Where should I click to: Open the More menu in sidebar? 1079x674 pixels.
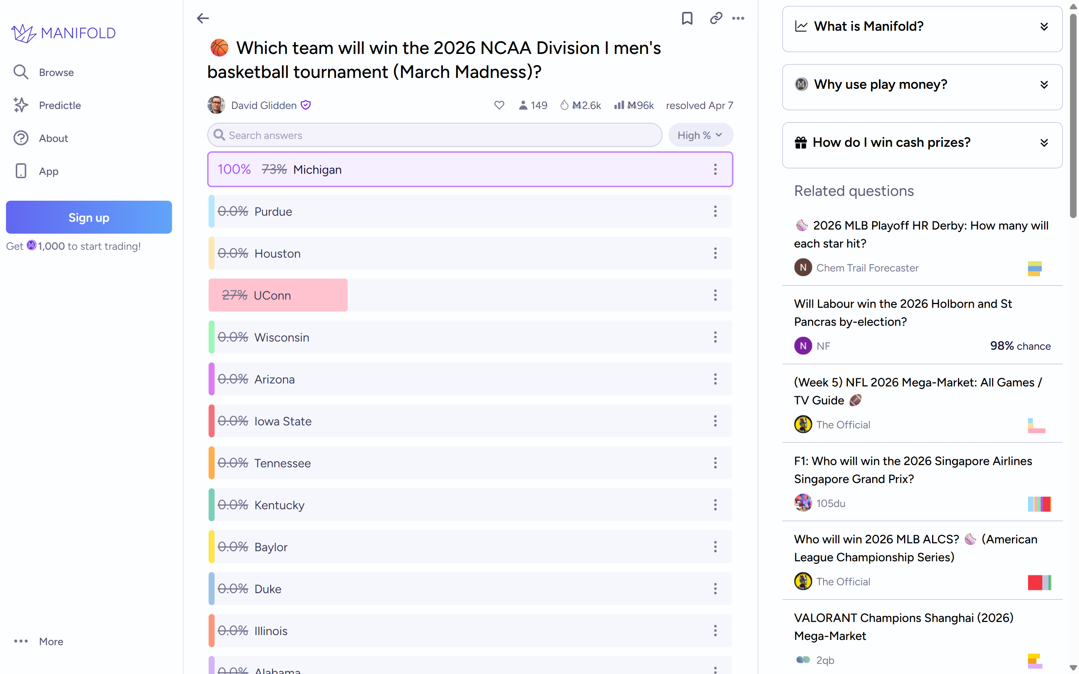[x=38, y=641]
